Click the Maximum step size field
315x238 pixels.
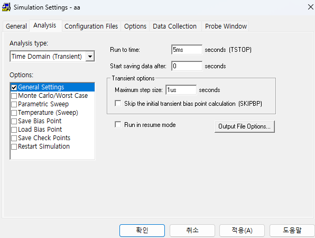(181, 90)
